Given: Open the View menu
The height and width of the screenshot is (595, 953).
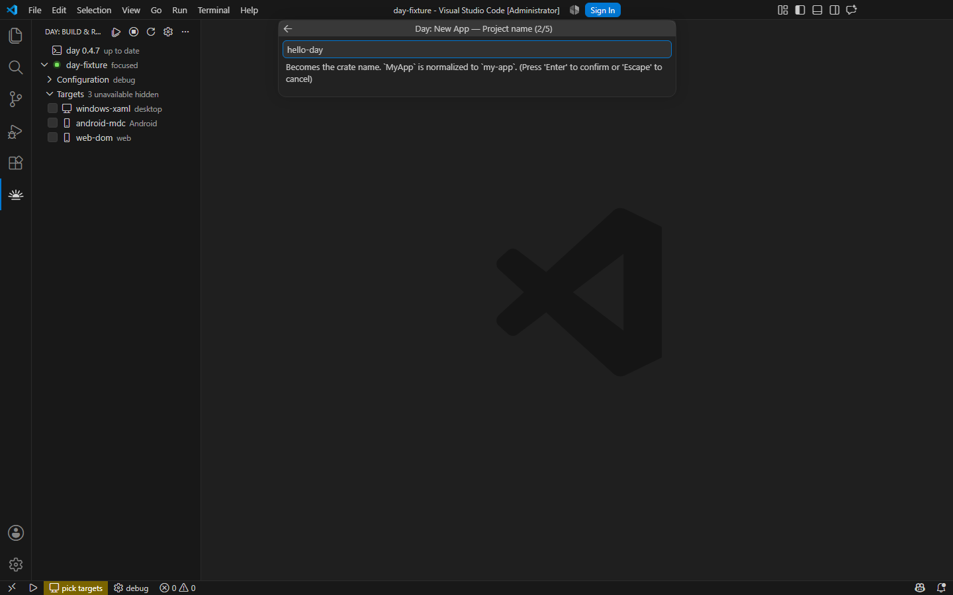Looking at the screenshot, I should tap(131, 10).
